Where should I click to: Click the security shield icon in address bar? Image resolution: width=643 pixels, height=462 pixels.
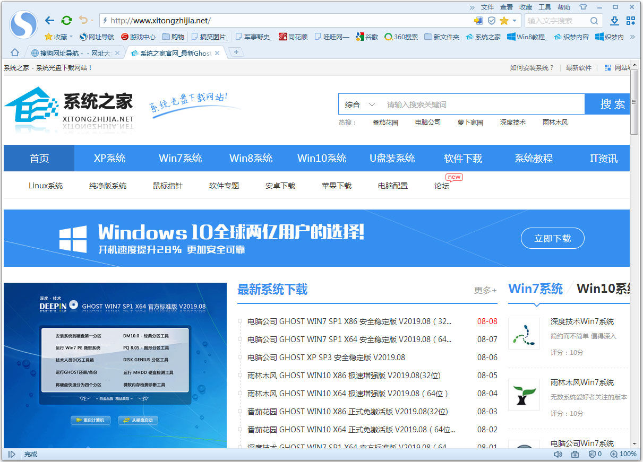pos(492,21)
